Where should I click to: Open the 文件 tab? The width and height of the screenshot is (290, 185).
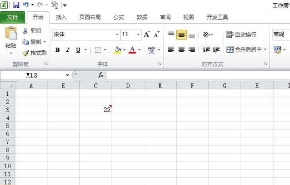13,17
